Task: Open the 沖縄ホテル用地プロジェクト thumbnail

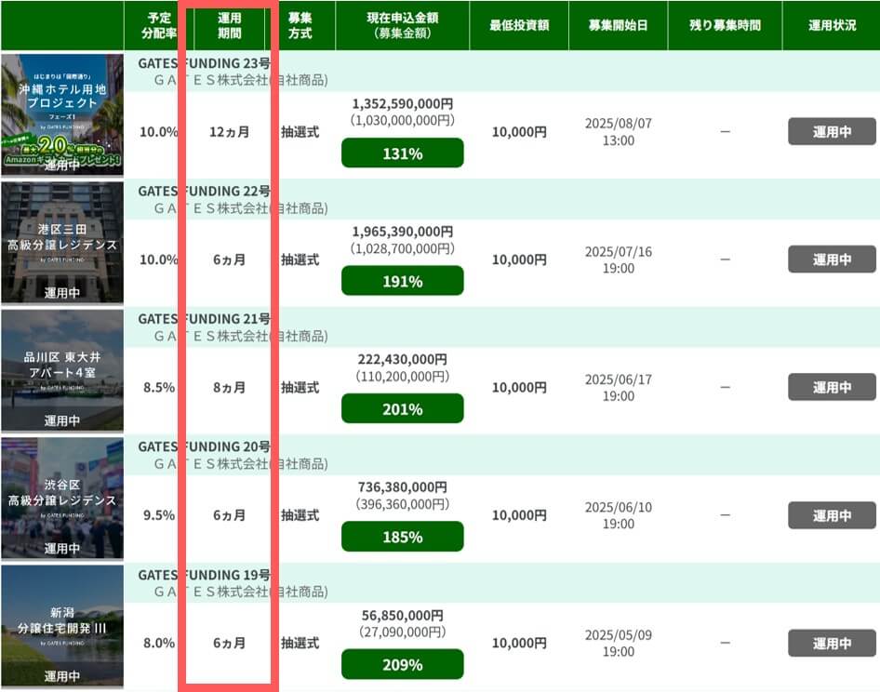Action: coord(62,114)
